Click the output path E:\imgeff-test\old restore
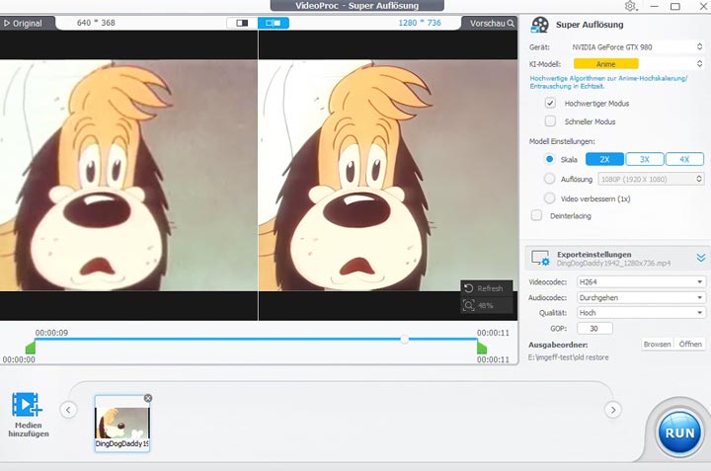The image size is (711, 471). (568, 357)
